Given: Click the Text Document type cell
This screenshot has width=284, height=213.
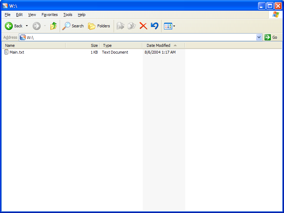Looking at the screenshot, I should tap(115, 52).
